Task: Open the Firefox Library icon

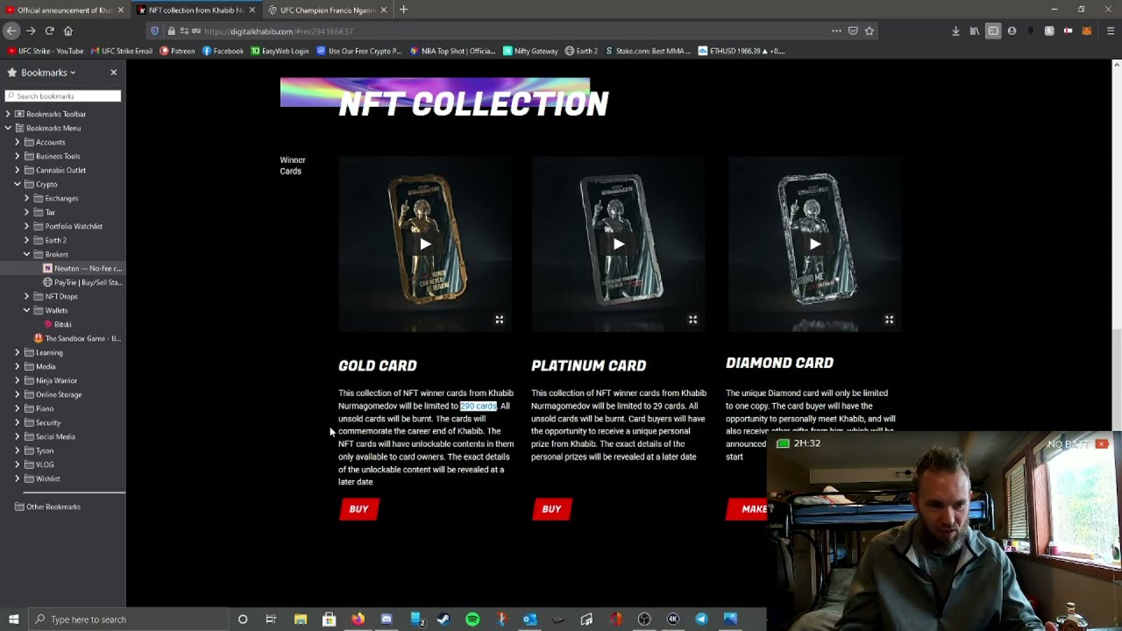Action: pyautogui.click(x=974, y=31)
